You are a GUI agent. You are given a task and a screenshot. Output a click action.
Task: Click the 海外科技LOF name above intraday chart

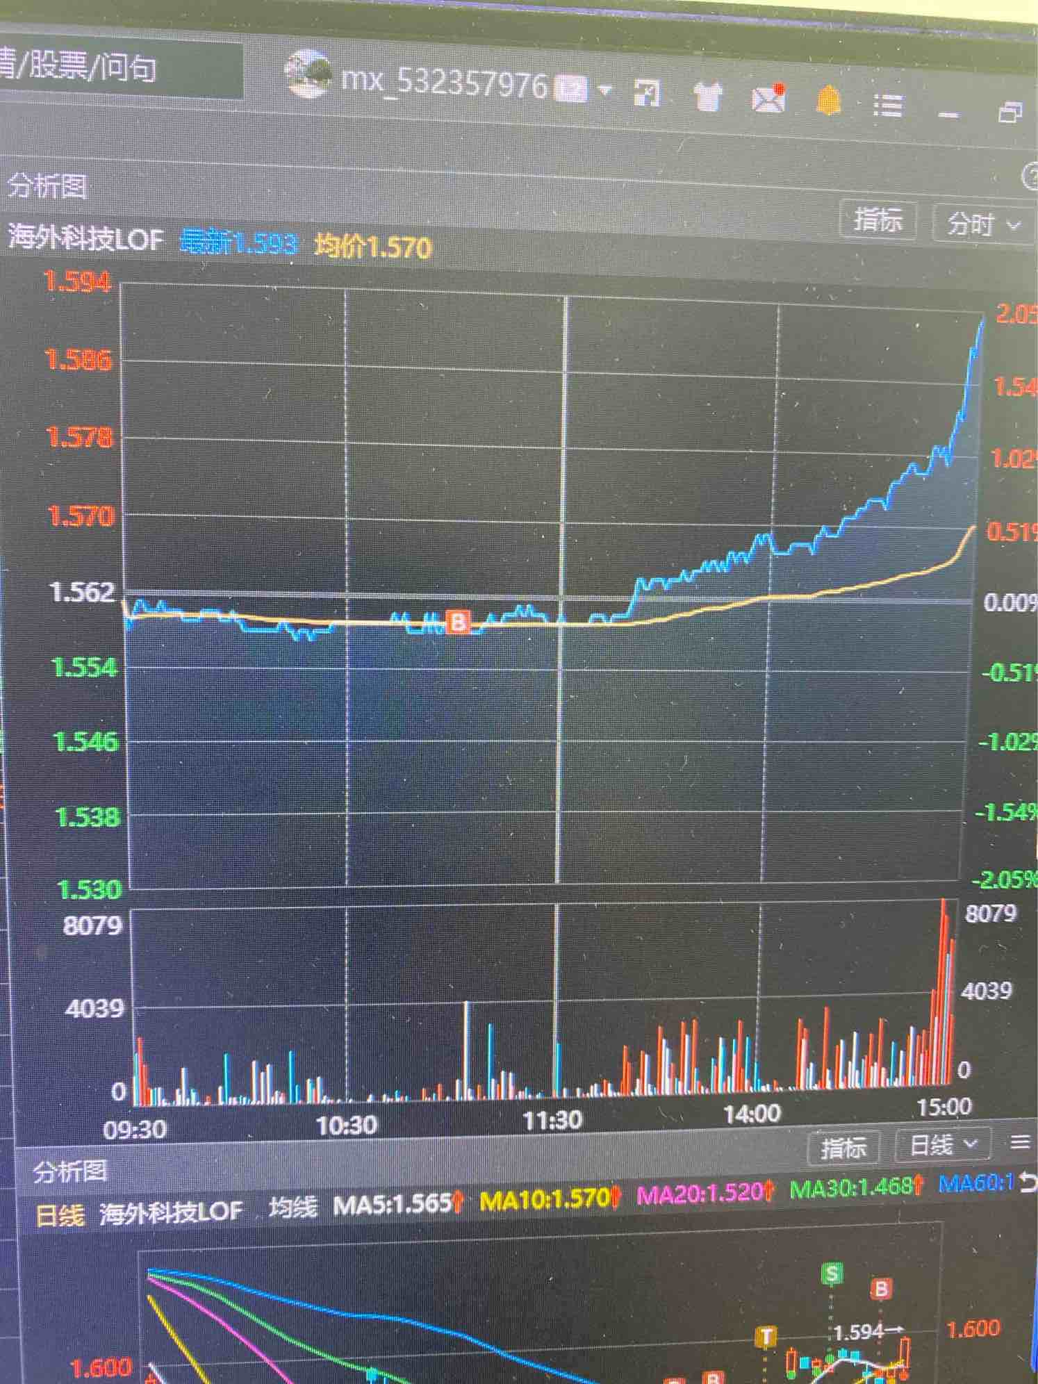[x=85, y=238]
